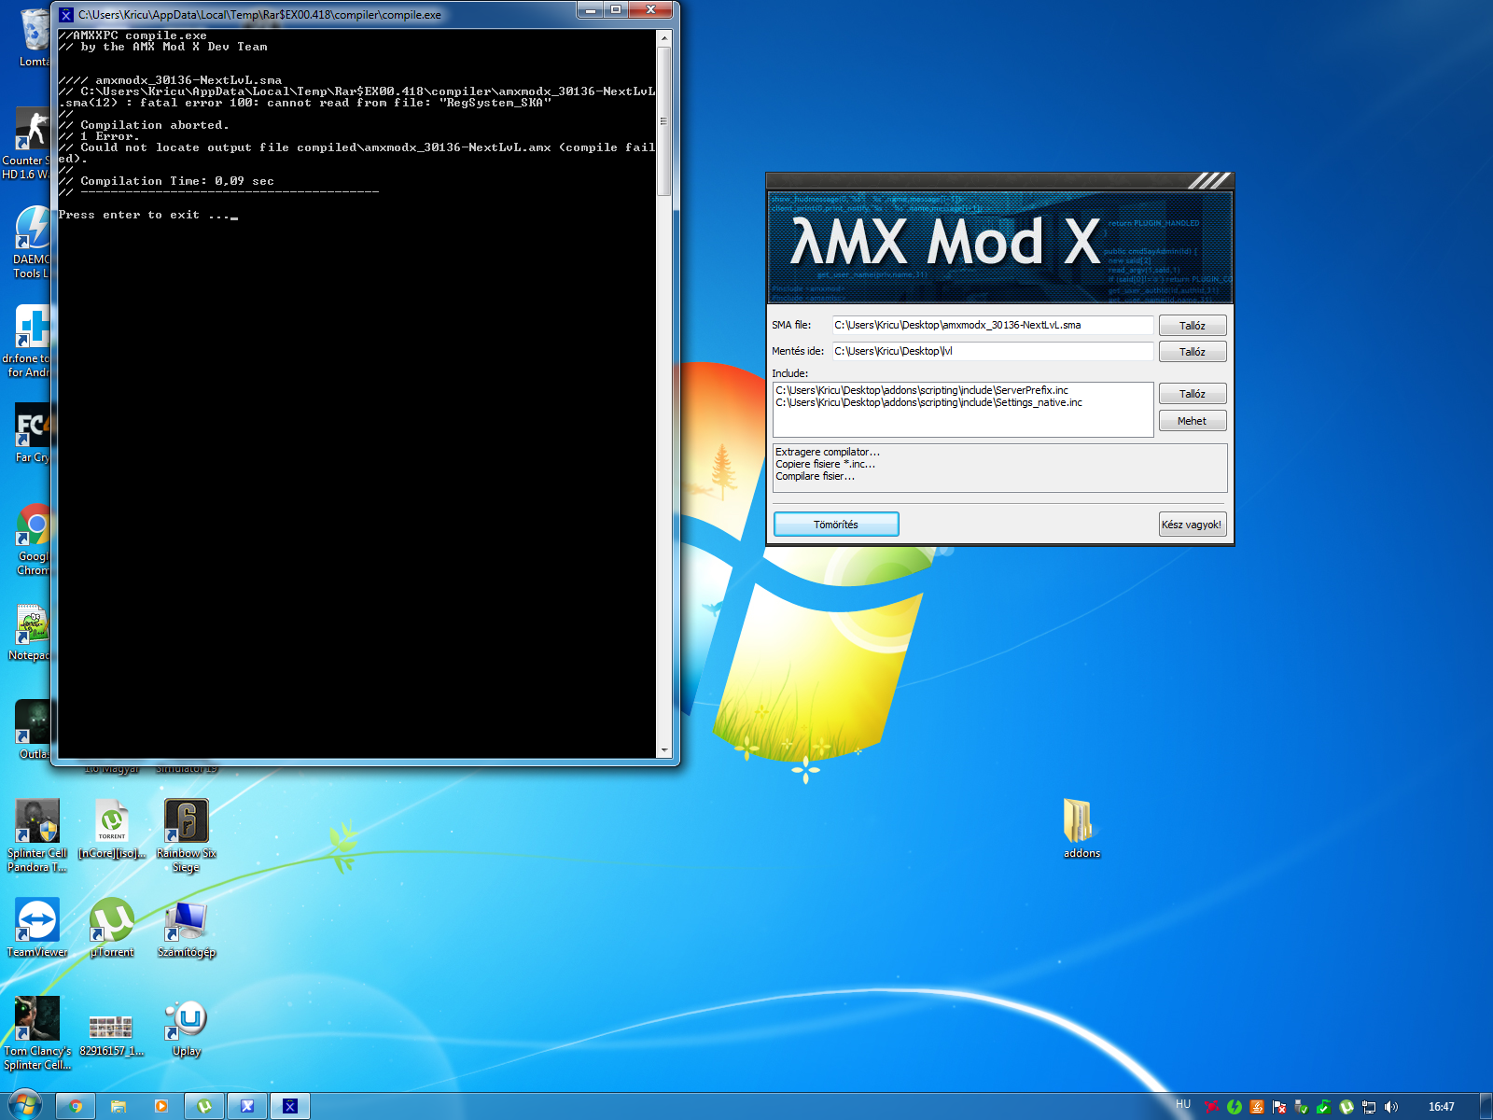
Task: Minimize the compile.exe console window
Action: [591, 10]
